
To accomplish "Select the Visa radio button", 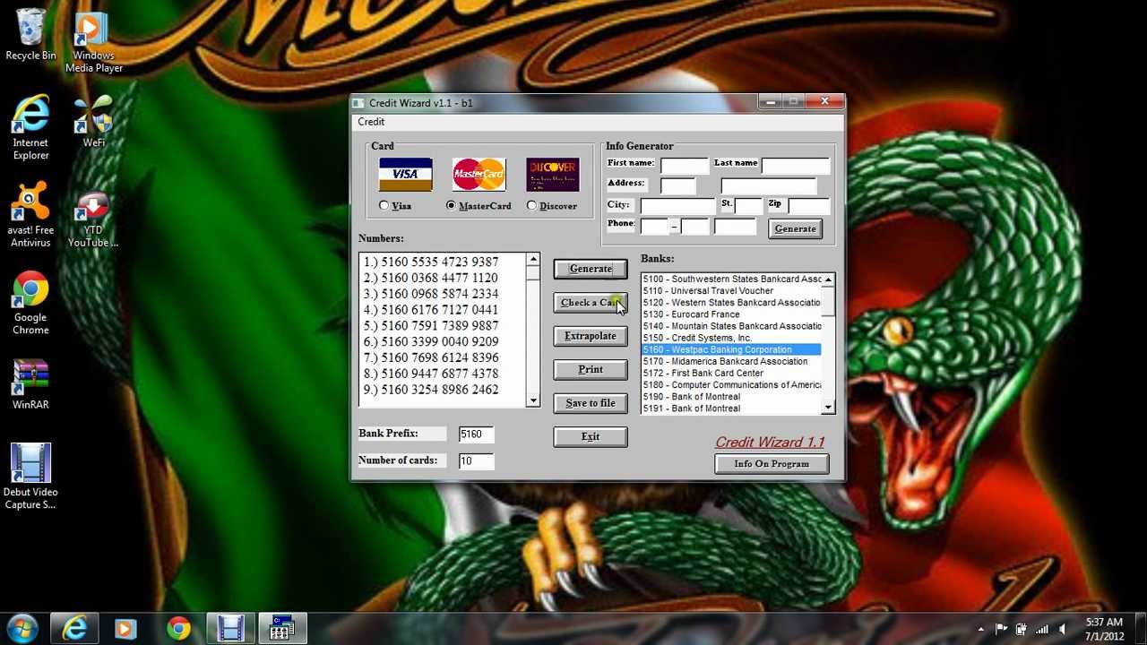I will [384, 206].
